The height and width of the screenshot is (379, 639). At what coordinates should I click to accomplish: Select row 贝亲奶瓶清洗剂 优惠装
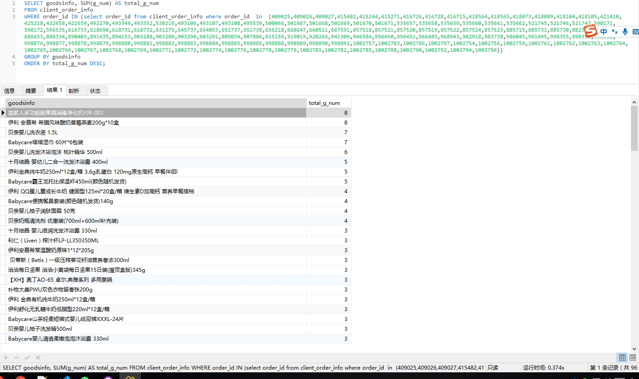click(156, 221)
